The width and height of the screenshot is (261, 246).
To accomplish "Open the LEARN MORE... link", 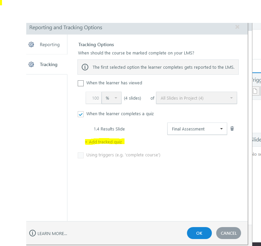I will [52, 233].
